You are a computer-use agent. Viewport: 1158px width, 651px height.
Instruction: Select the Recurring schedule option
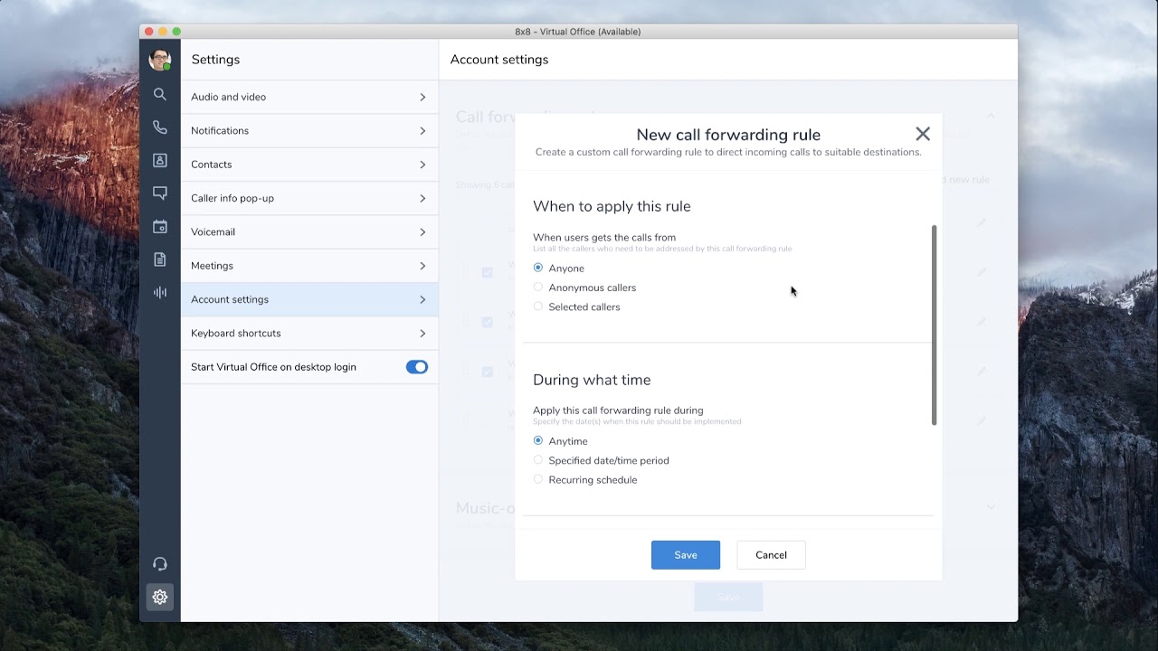538,479
